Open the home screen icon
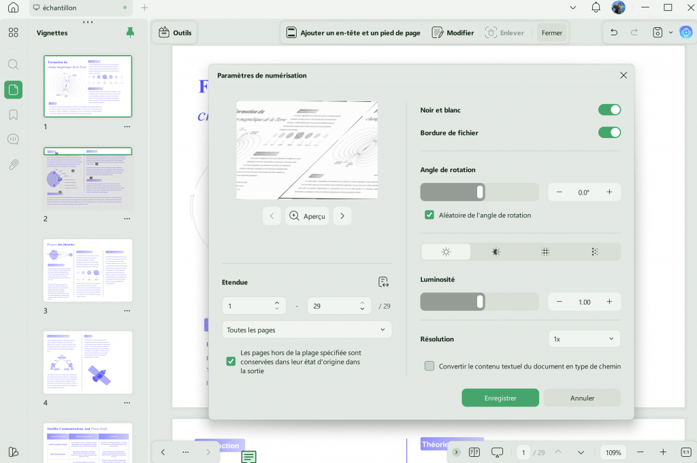697x463 pixels. pyautogui.click(x=14, y=7)
